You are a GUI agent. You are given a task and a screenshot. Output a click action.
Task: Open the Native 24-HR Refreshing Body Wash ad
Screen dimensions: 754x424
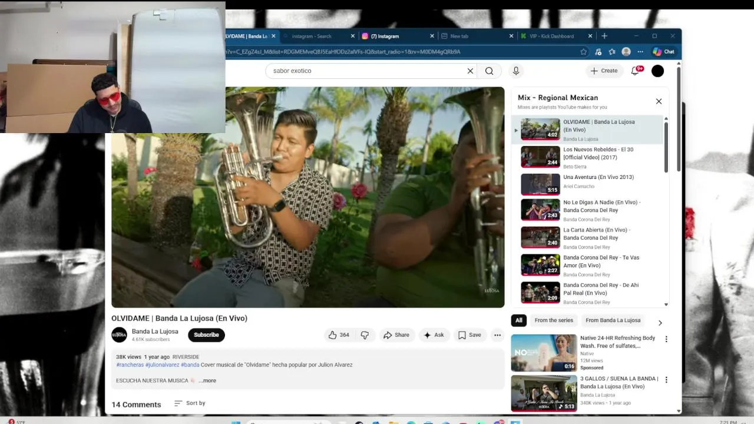pos(544,353)
